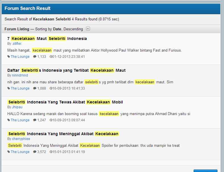The width and height of the screenshot is (224, 172).
Task: Open The Lounge link under the cherryphiee thread
Action: (20, 152)
